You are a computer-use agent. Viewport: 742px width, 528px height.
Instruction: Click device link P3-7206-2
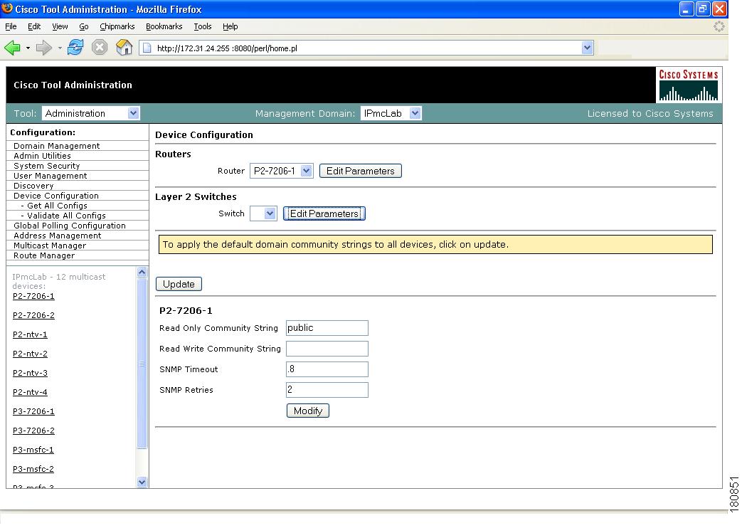click(33, 431)
